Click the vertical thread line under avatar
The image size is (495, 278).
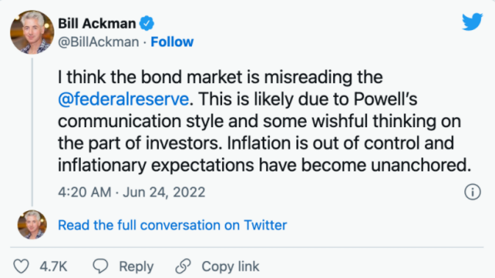(32, 132)
